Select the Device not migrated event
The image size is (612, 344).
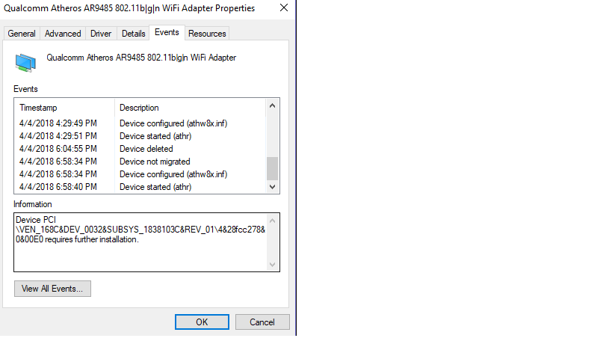(140, 162)
